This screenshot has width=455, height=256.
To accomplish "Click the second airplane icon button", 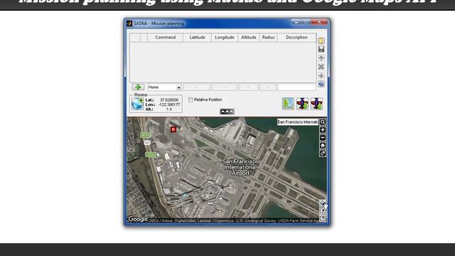I will pyautogui.click(x=316, y=104).
